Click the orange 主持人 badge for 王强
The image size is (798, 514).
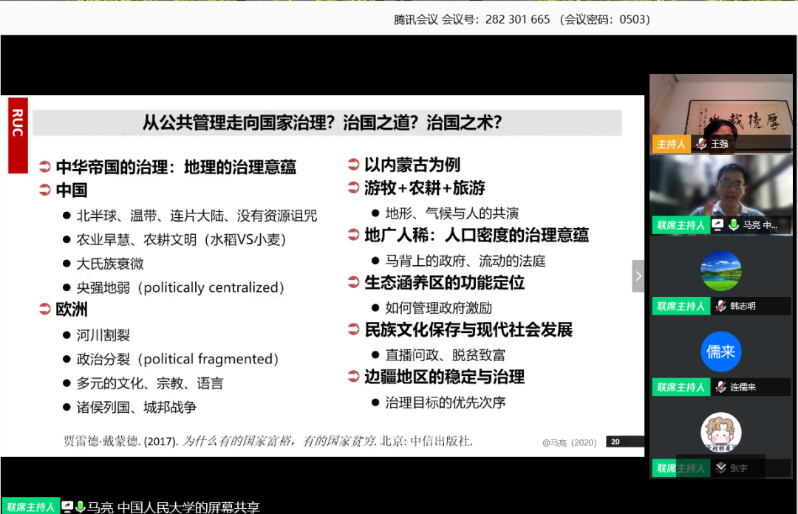click(x=671, y=144)
